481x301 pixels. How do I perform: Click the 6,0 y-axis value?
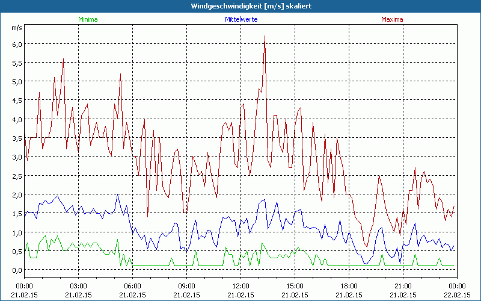[16, 44]
